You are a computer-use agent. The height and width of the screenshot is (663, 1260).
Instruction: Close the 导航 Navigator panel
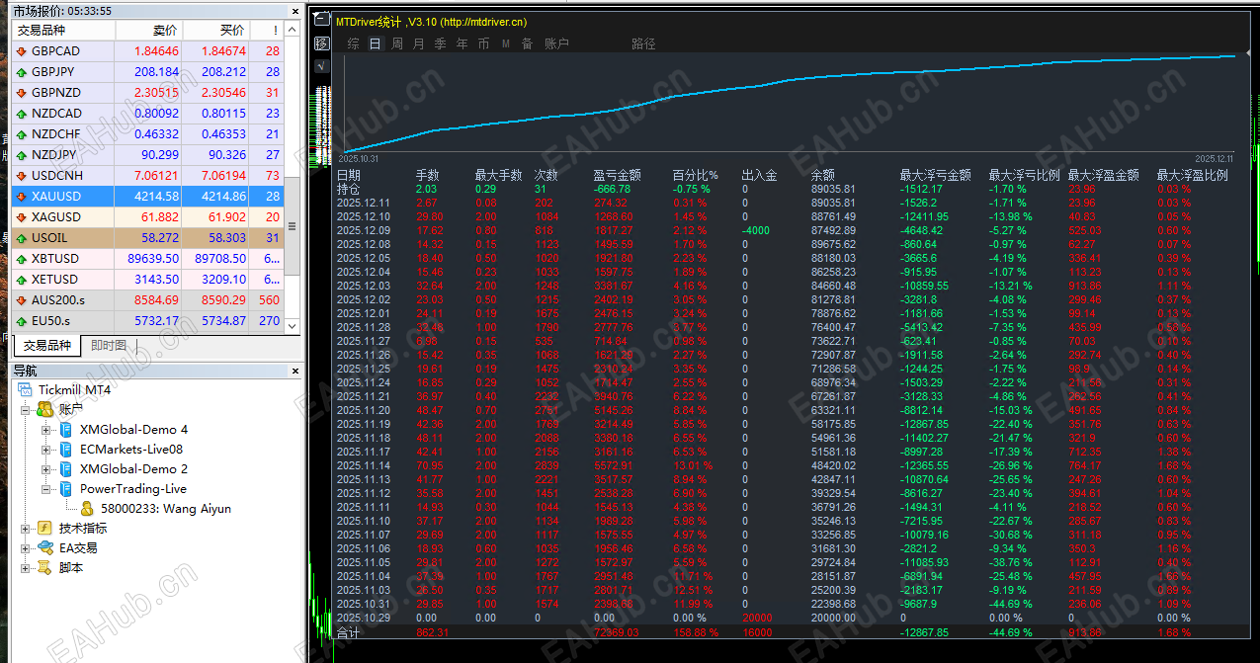[294, 371]
